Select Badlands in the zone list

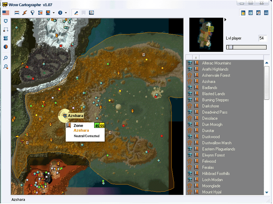[209, 87]
